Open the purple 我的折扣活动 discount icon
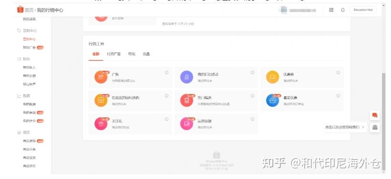 (186, 77)
